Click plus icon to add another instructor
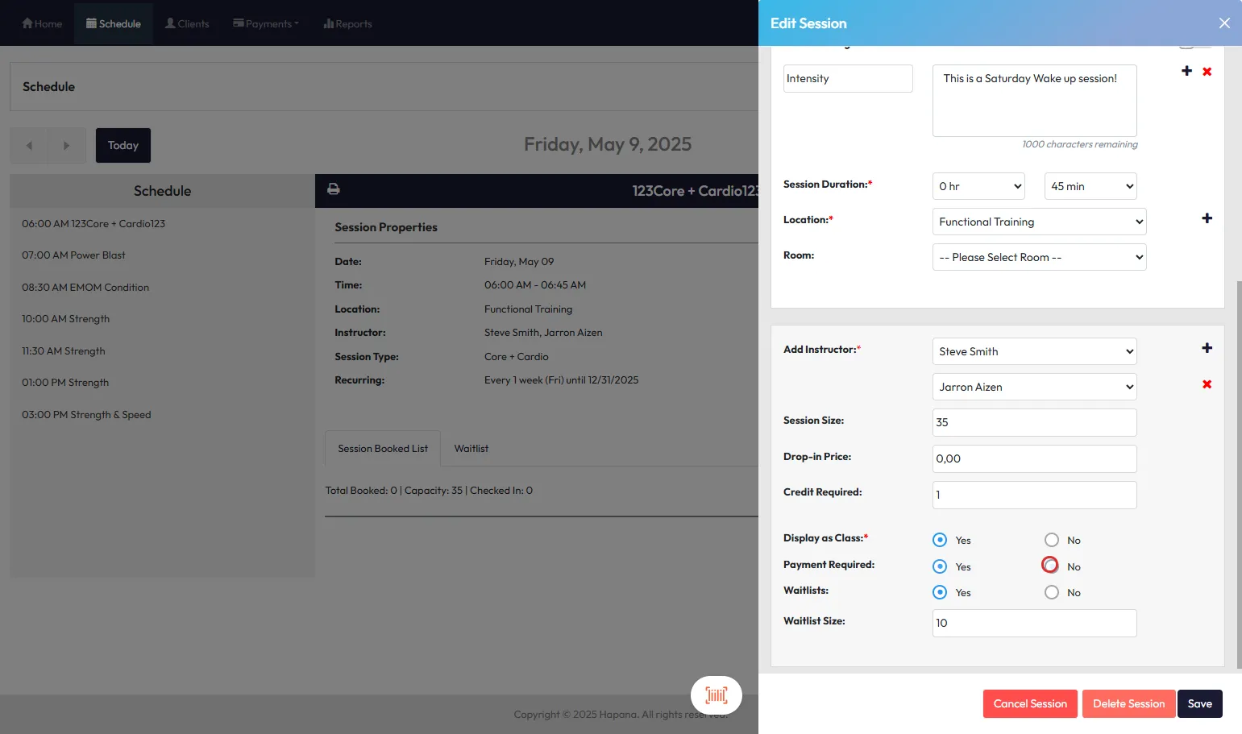 pos(1207,348)
